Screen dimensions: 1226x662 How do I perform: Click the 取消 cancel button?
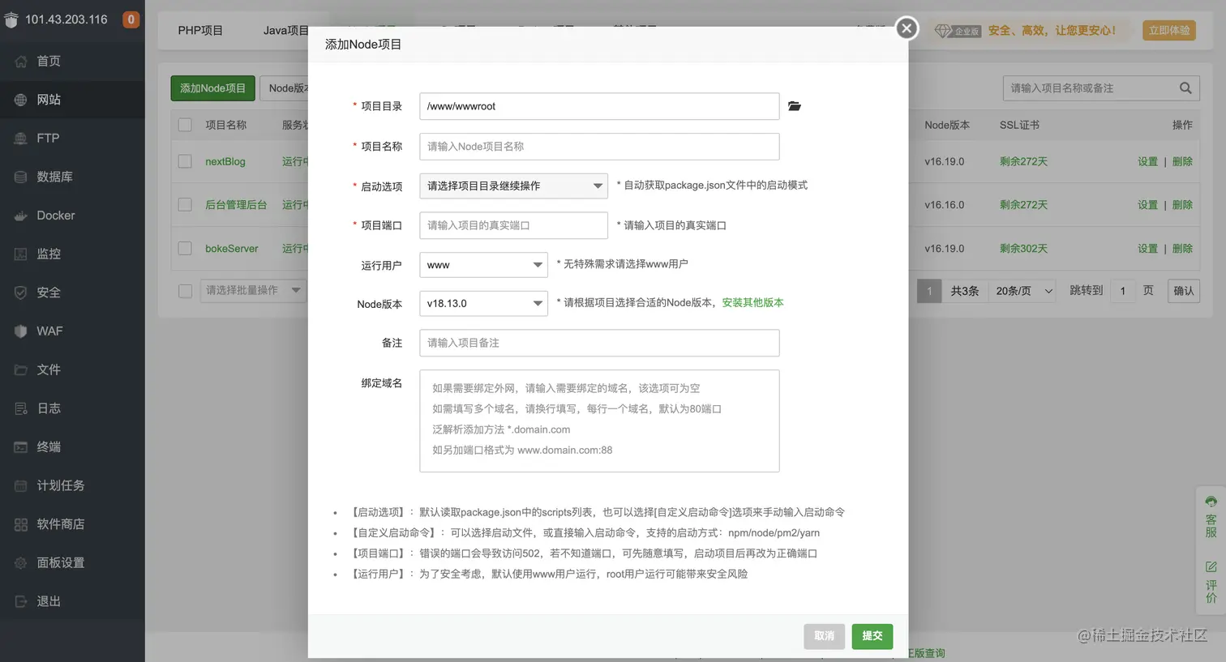click(x=825, y=636)
